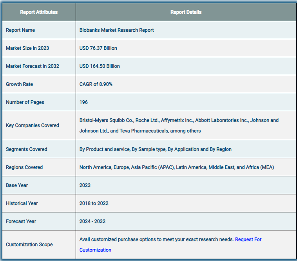The height and width of the screenshot is (261, 297).
Task: Select the USD 76.37 Billion value
Action: click(98, 48)
